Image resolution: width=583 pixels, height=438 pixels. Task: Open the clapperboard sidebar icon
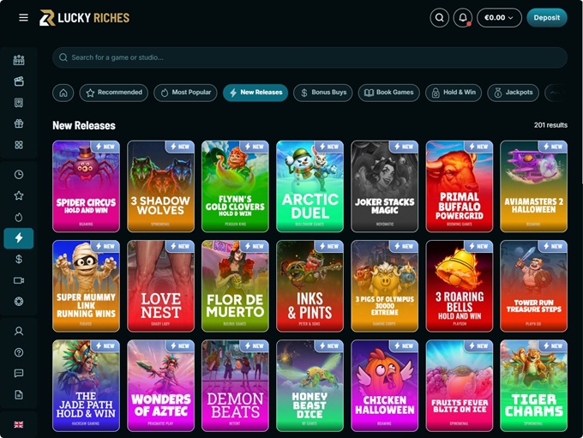pyautogui.click(x=19, y=81)
